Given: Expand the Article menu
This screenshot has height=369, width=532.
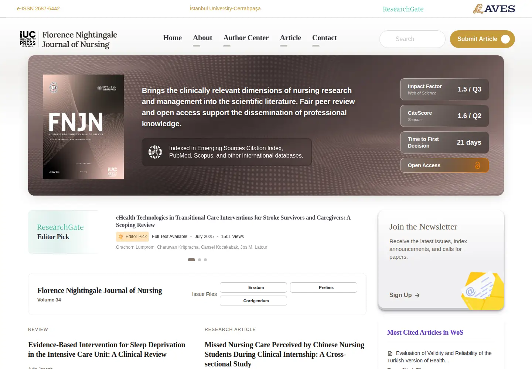Looking at the screenshot, I should [290, 38].
